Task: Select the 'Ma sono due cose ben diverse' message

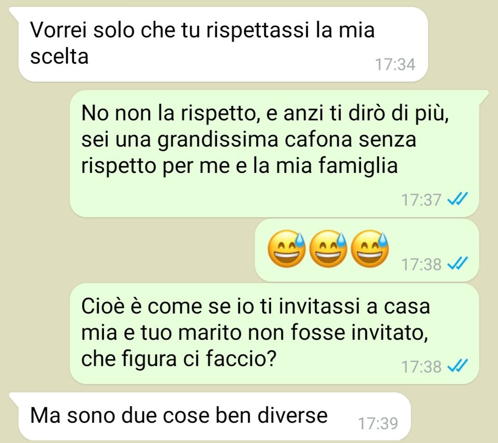Action: click(214, 416)
